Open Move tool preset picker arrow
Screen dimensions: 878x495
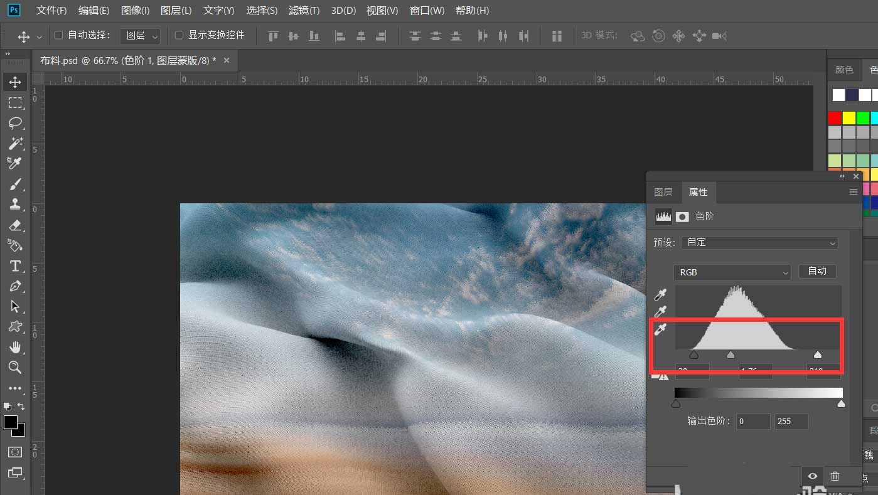point(40,37)
